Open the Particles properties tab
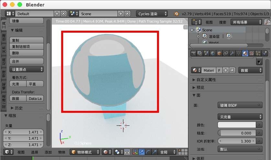Screen dimensions: 271x160 coord(258,53)
